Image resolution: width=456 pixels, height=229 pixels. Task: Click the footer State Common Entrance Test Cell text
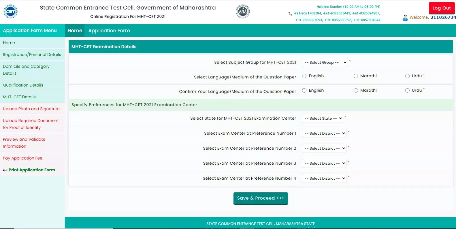(261, 224)
